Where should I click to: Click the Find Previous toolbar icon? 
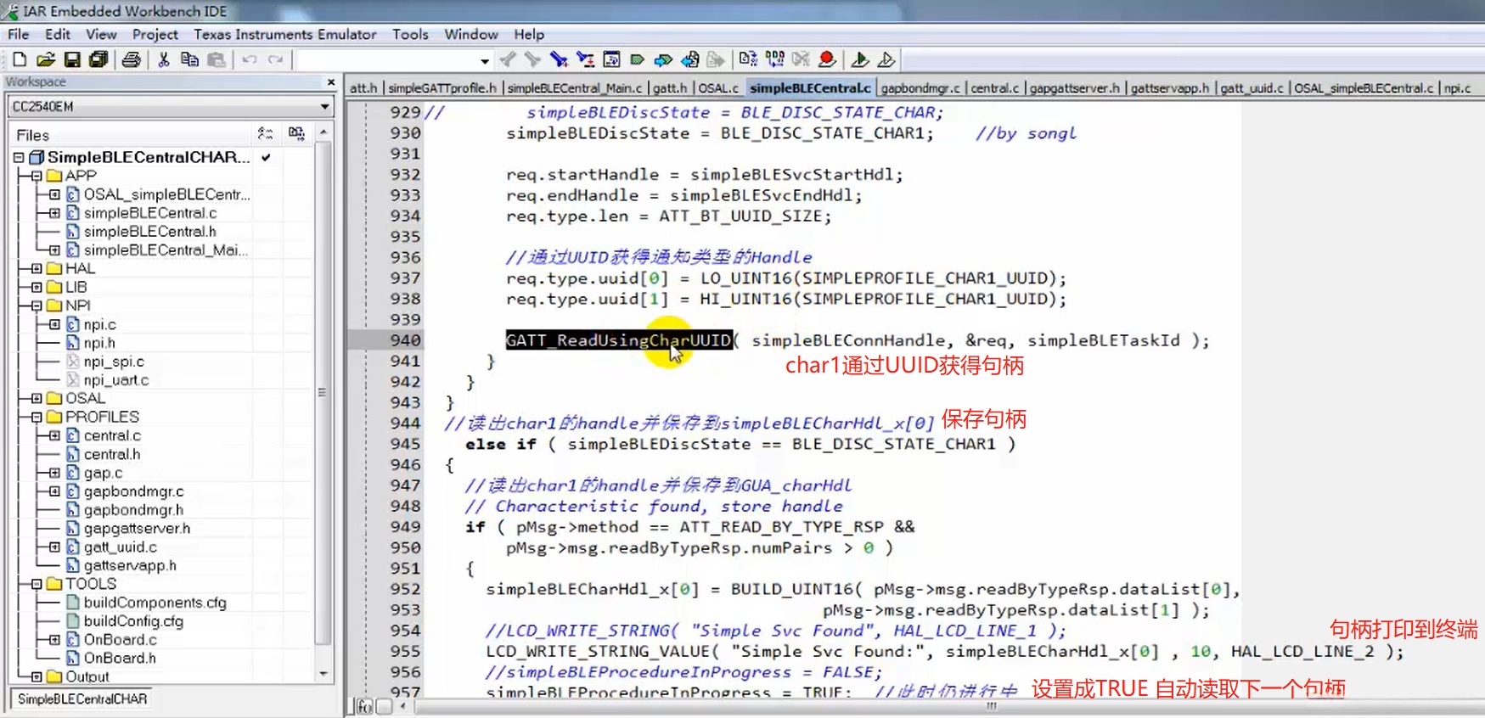508,59
